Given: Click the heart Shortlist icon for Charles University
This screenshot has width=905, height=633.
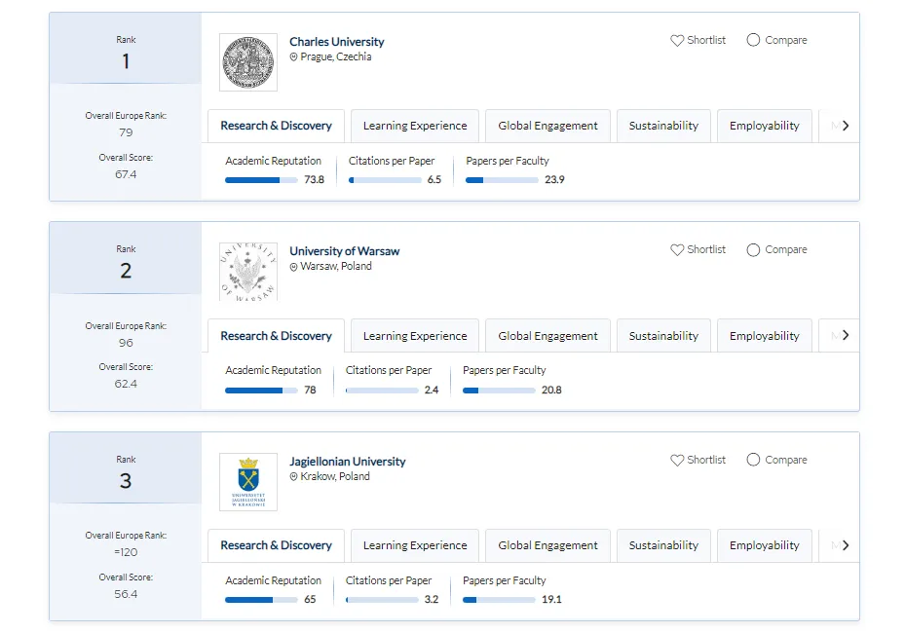Looking at the screenshot, I should pos(676,40).
